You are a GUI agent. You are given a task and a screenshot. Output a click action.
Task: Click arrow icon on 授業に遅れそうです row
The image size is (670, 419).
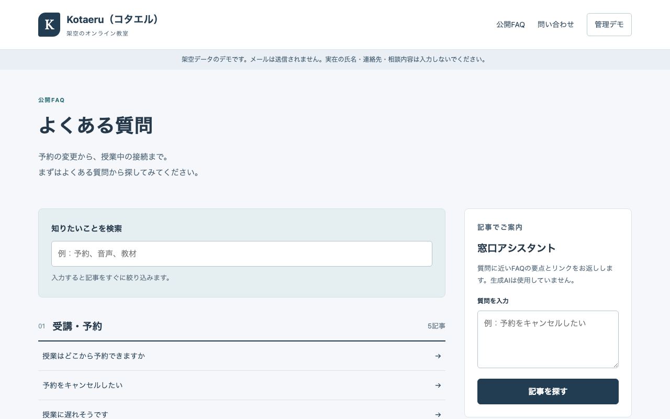click(x=438, y=415)
